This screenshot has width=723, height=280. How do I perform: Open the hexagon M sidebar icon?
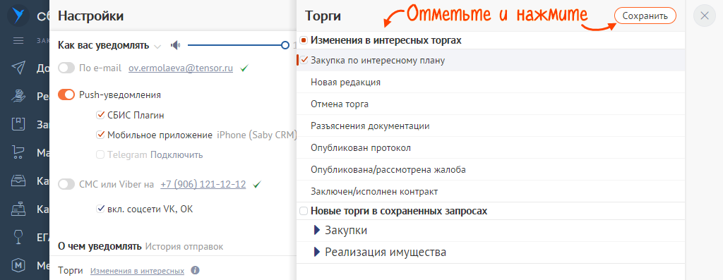coord(18,266)
